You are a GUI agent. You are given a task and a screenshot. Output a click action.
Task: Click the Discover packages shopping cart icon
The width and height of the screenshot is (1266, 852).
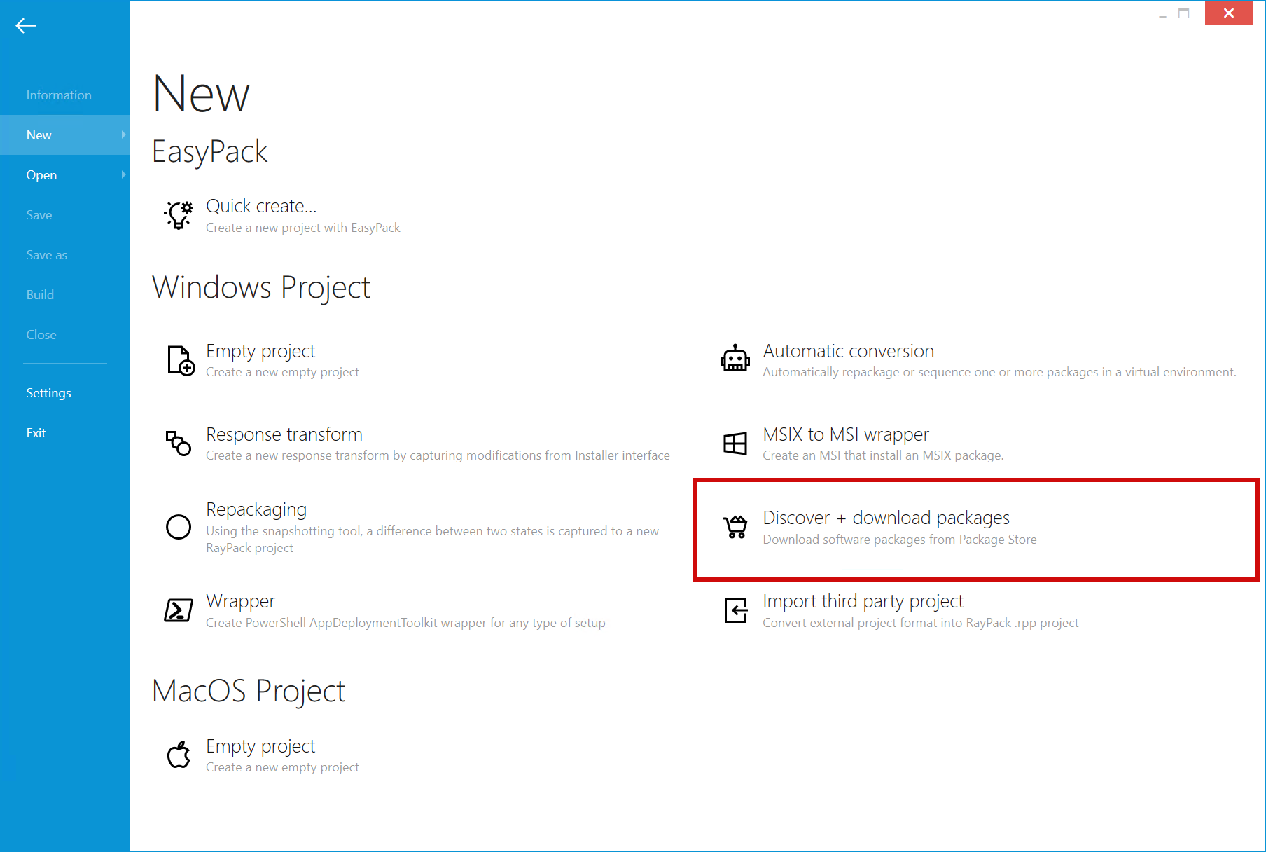pyautogui.click(x=735, y=527)
